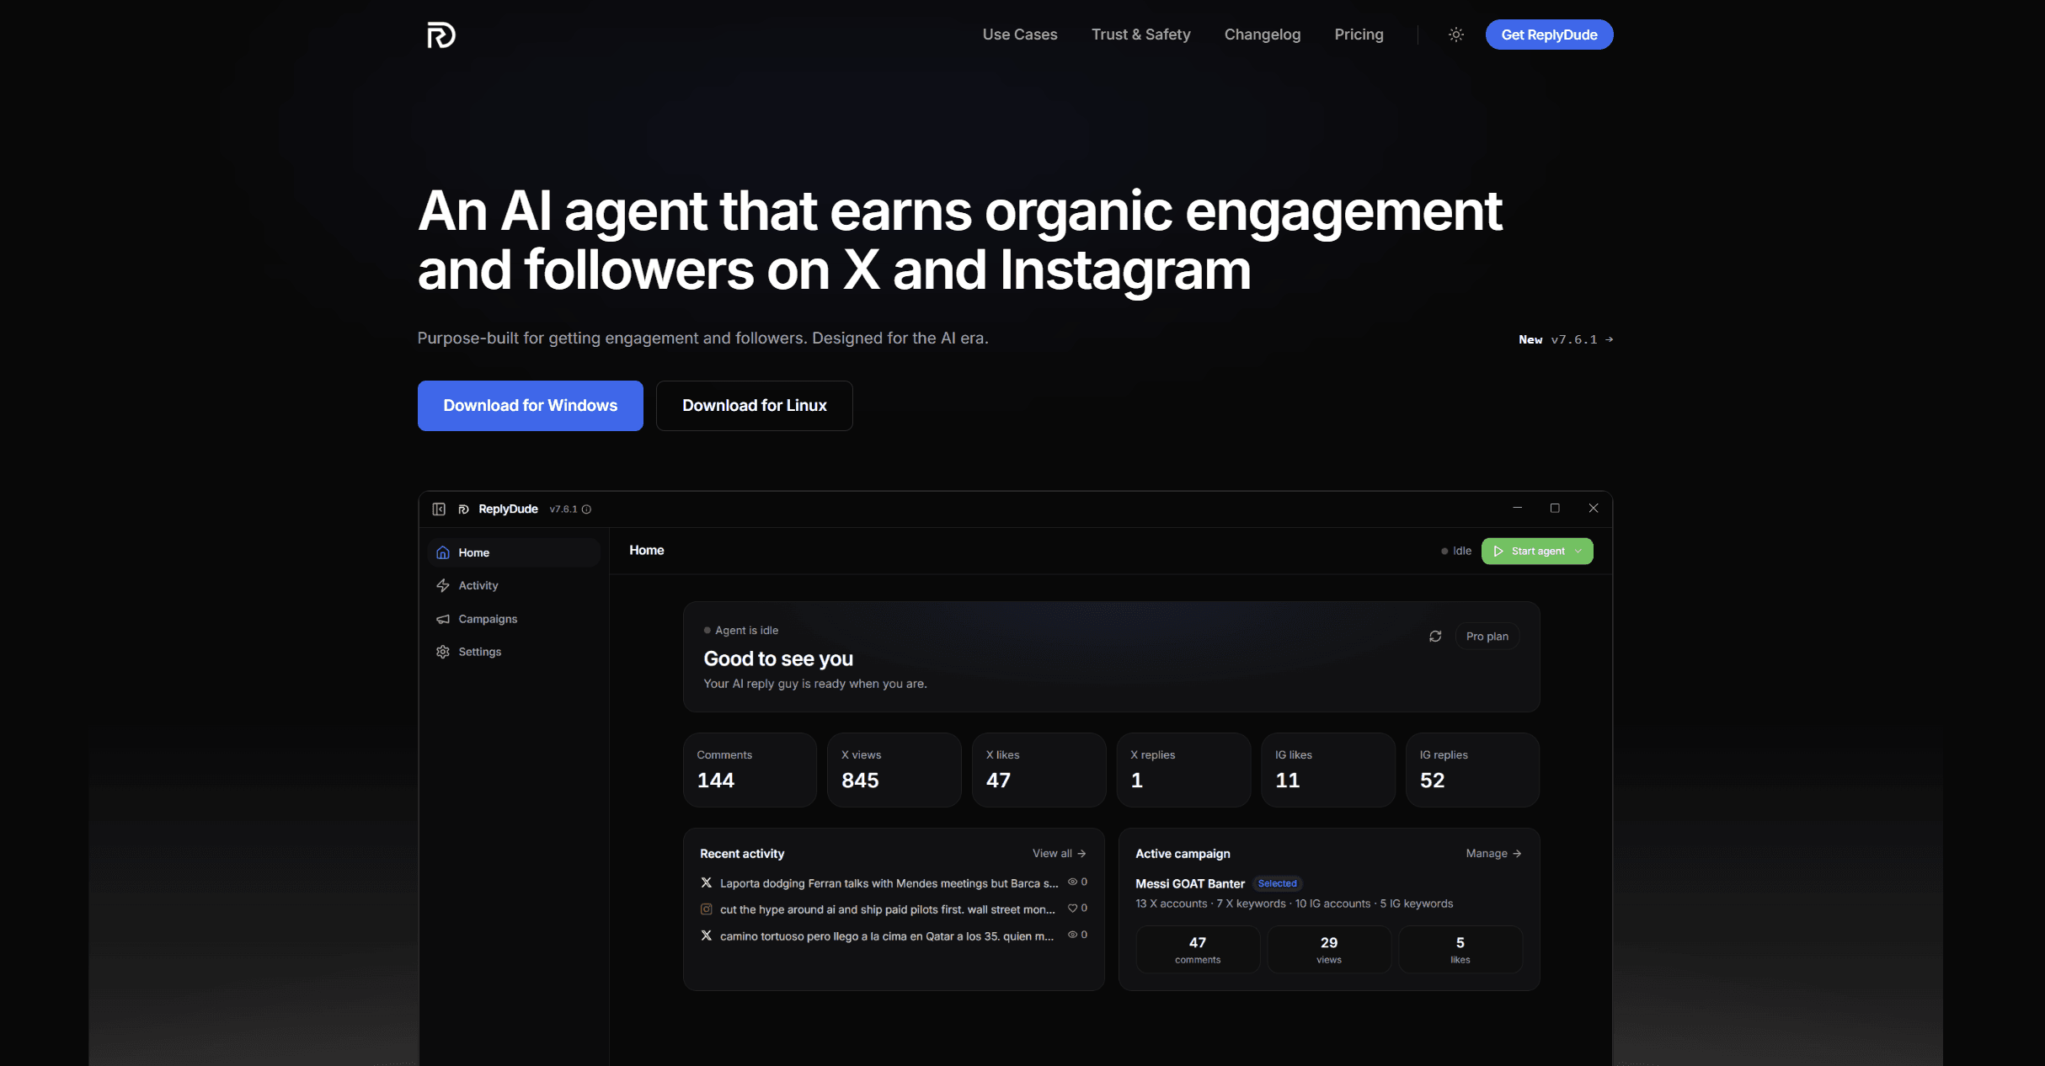Click the 47 comments campaign stat
Screen dimensions: 2045x1066
coord(1198,950)
